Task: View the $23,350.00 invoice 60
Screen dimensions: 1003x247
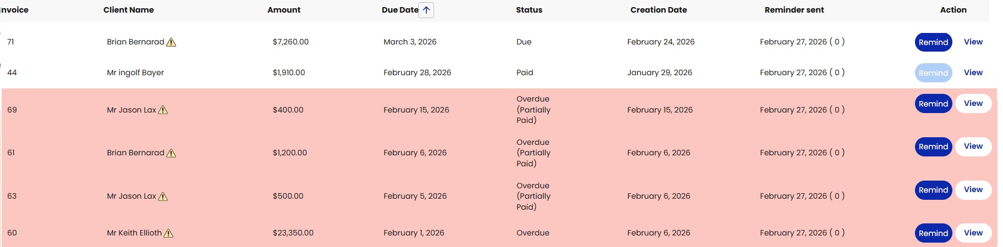Action: (973, 233)
